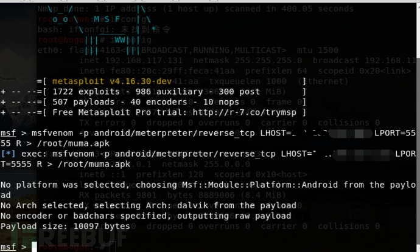Viewport: 420px width, 252px height.
Task: Click 'android/meterpreter/reverse_tcp' in the msfvenom command
Action: pos(174,133)
